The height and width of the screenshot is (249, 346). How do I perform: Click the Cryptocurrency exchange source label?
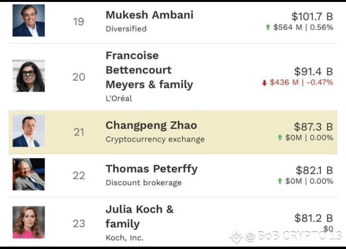[155, 139]
